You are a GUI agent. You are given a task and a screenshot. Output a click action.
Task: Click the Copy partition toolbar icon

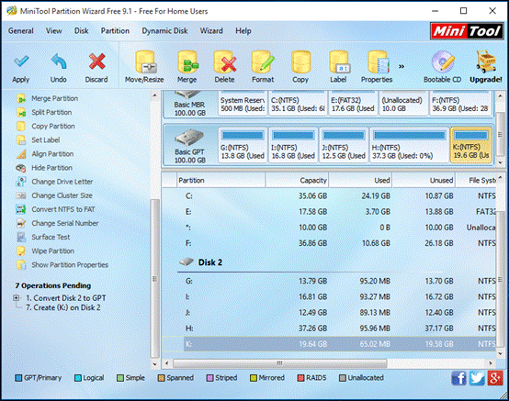[300, 62]
